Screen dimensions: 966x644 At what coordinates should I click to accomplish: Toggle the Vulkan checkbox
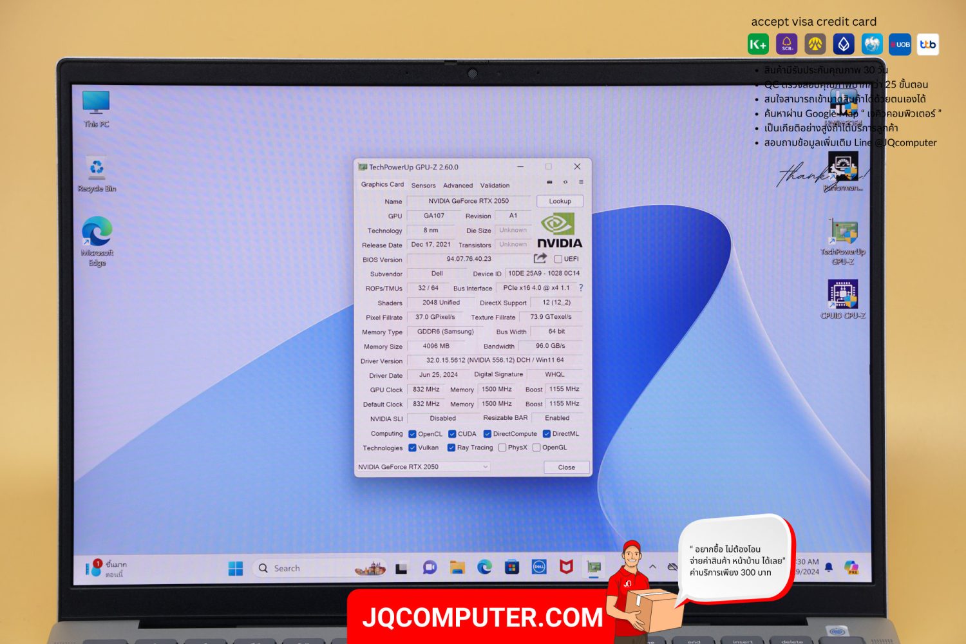[412, 448]
